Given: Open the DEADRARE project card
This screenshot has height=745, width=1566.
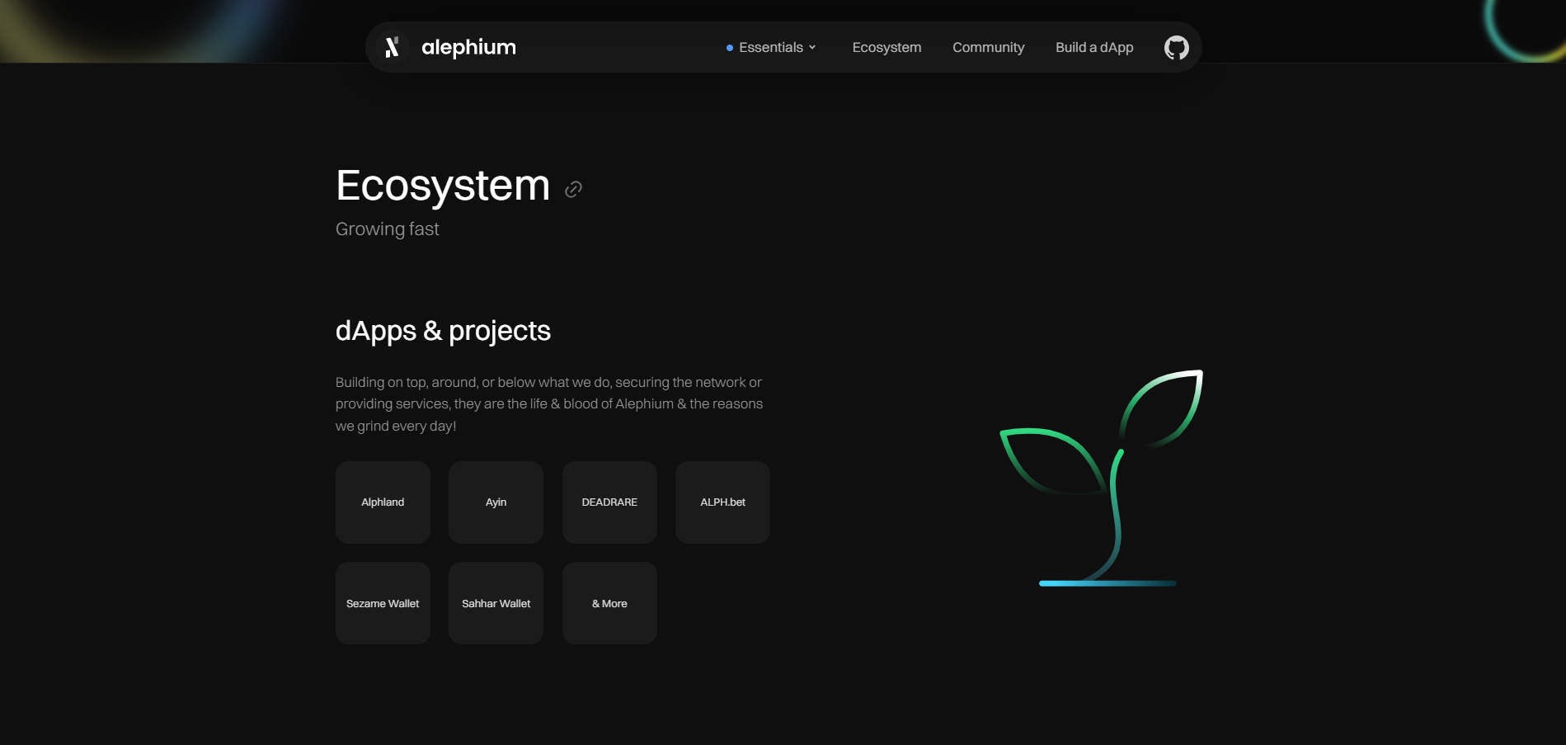Looking at the screenshot, I should point(609,502).
